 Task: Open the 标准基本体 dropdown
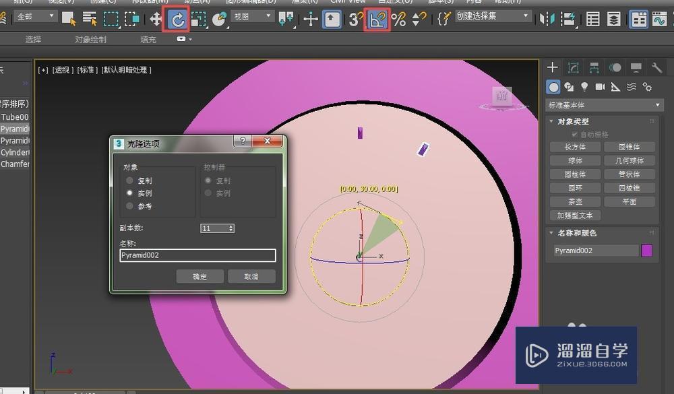[603, 105]
